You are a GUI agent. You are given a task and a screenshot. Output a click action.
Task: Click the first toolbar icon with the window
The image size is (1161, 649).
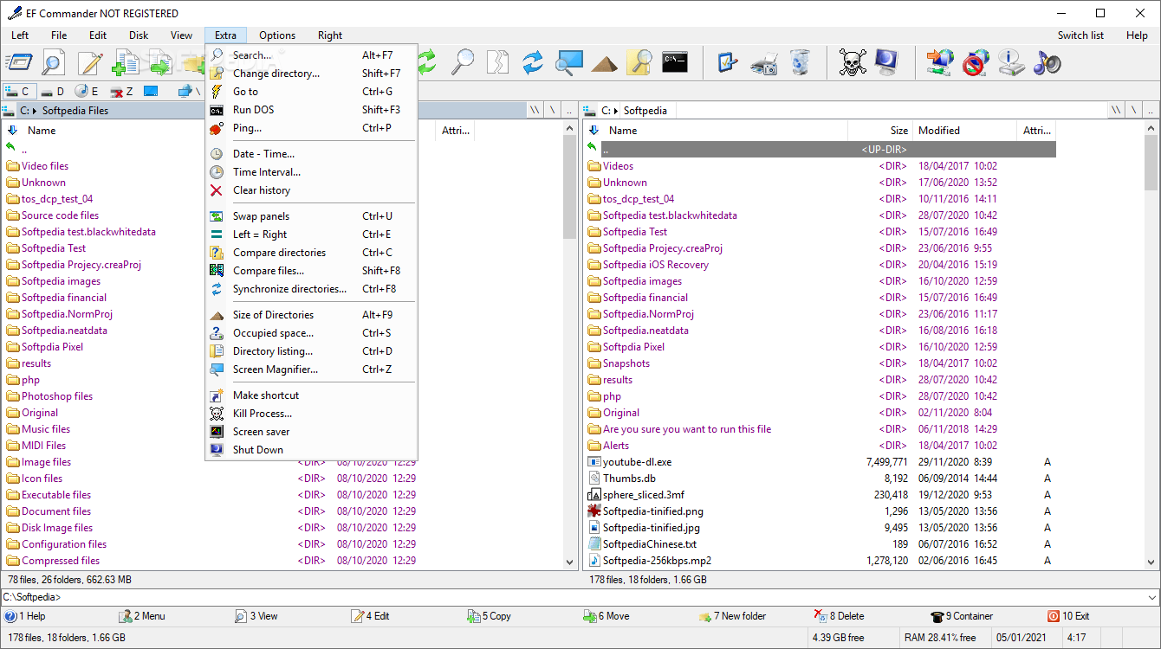(18, 62)
